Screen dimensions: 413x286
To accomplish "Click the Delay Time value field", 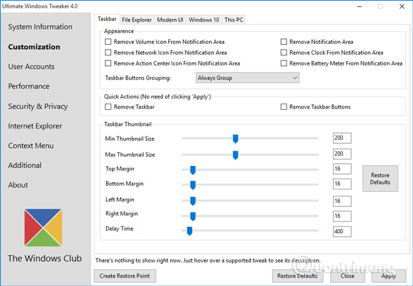I will pyautogui.click(x=341, y=231).
